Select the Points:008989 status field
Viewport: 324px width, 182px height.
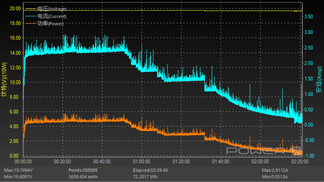pyautogui.click(x=83, y=170)
